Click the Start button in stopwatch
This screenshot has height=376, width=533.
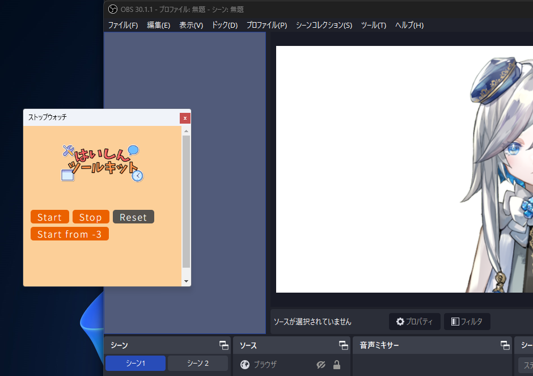[x=50, y=217]
